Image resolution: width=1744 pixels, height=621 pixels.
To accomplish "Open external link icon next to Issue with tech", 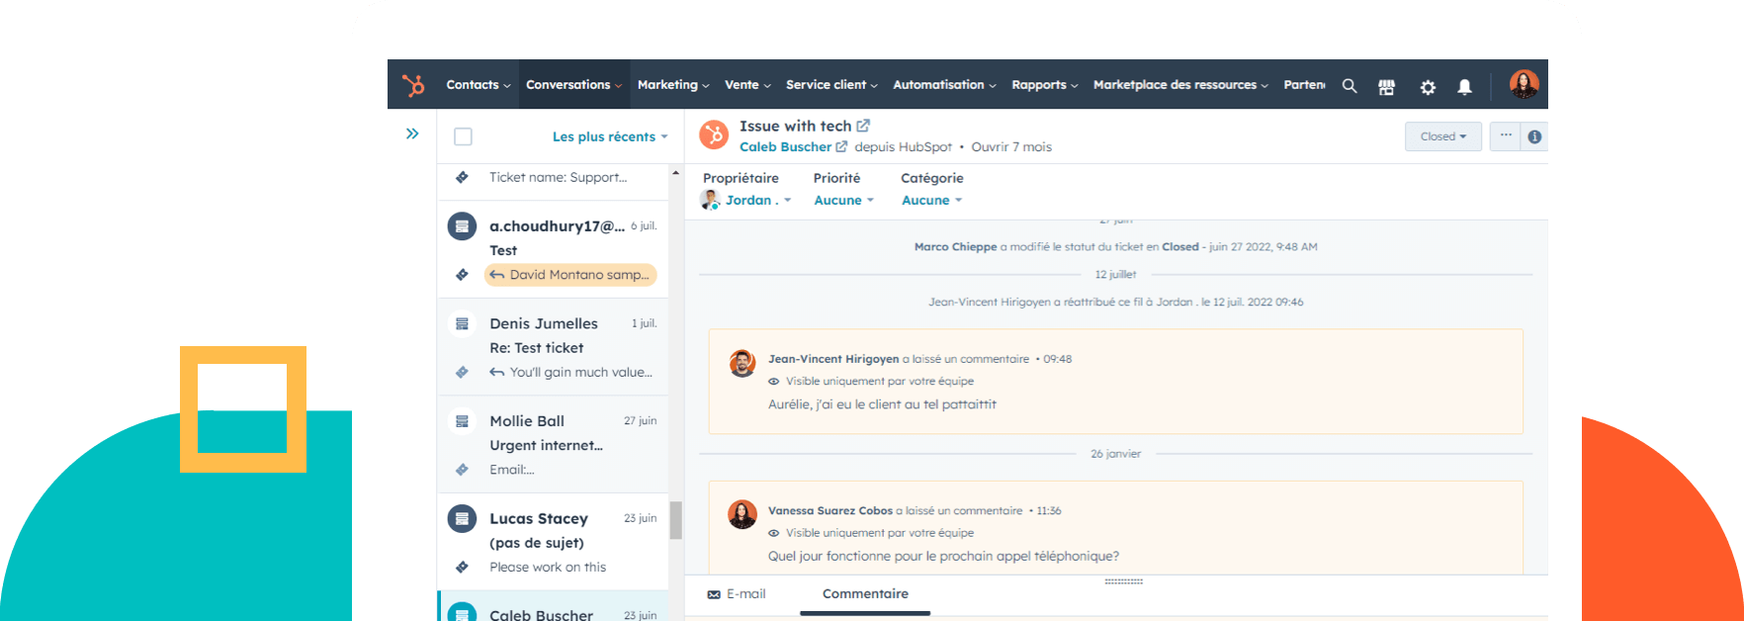I will click(x=863, y=126).
